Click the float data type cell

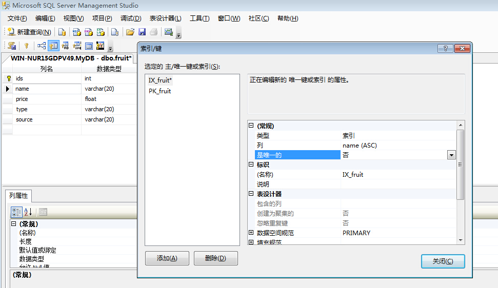tap(109, 99)
